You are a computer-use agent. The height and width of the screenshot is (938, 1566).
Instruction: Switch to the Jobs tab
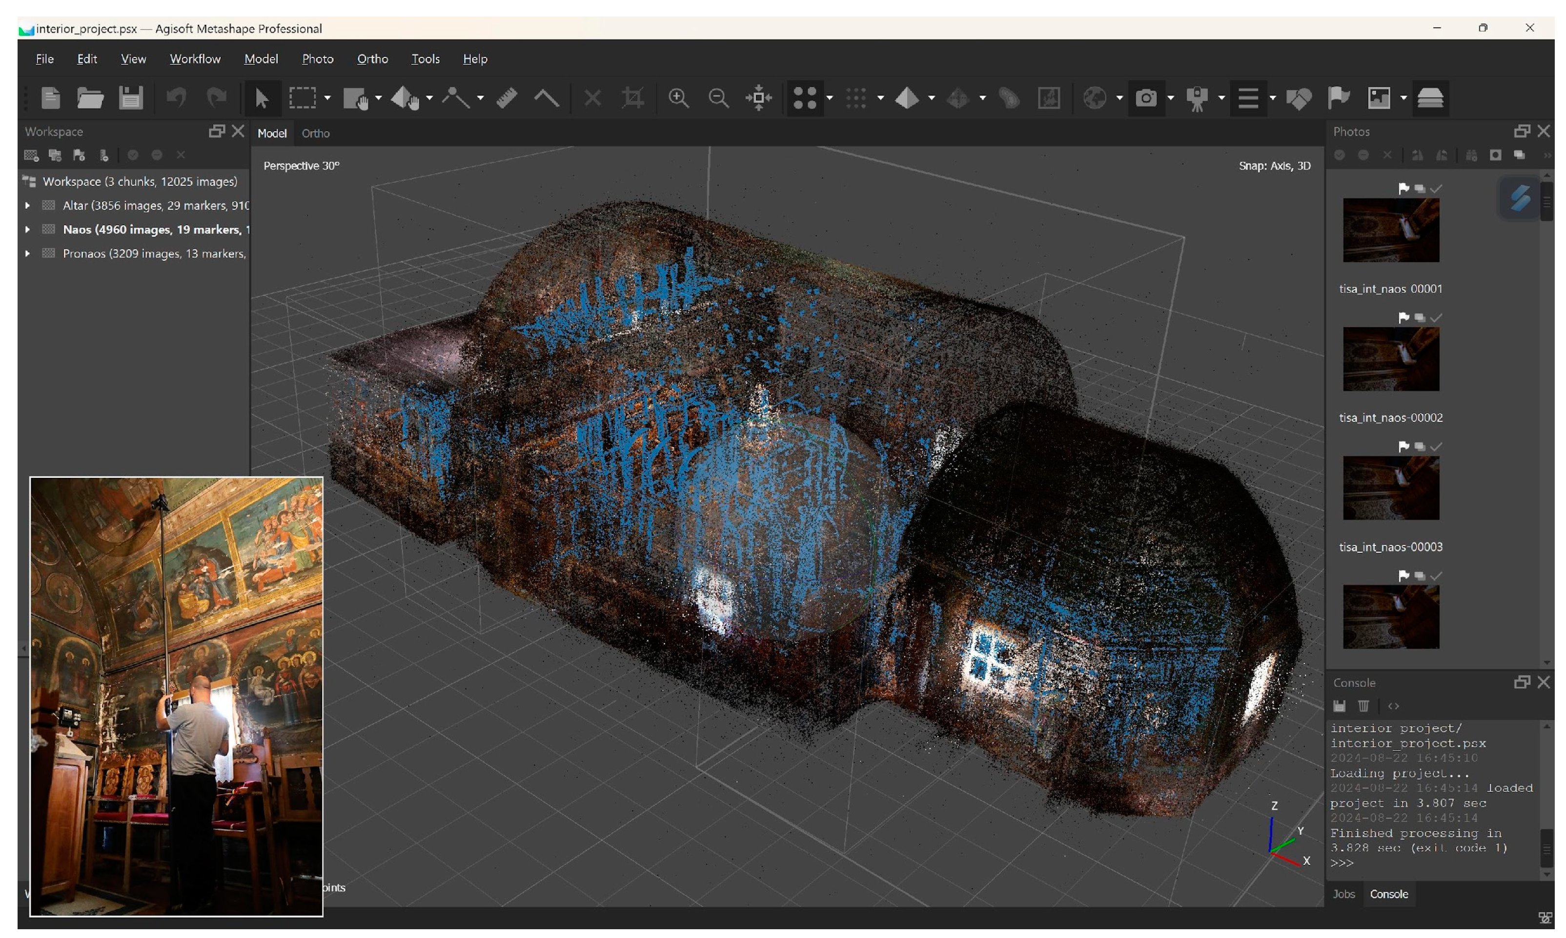click(1343, 894)
